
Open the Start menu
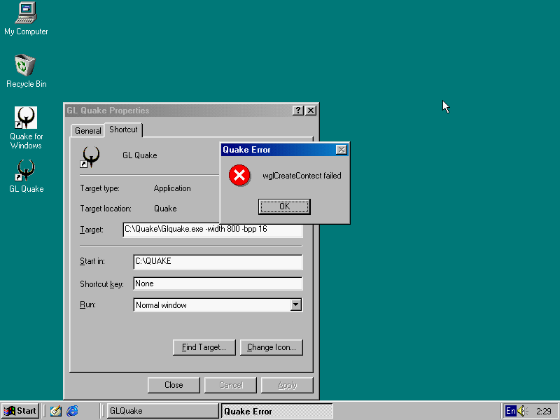(x=20, y=411)
